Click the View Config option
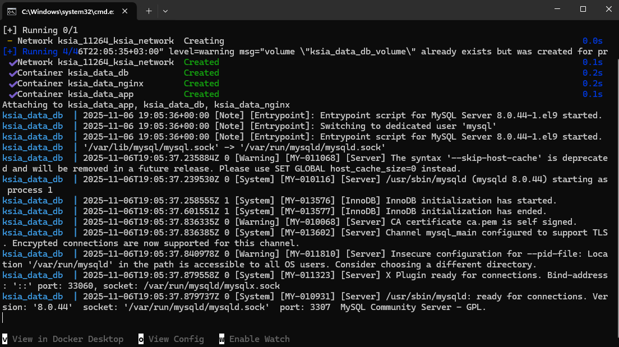The width and height of the screenshot is (619, 347). pyautogui.click(x=176, y=339)
